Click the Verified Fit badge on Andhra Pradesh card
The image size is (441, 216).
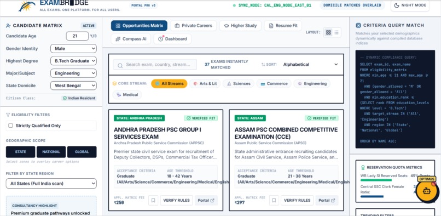(x=201, y=118)
